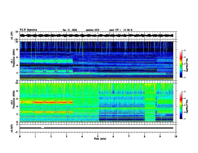Click the "ch.1(V)" waveform axis label
The image size is (198, 153).
coord(12,35)
